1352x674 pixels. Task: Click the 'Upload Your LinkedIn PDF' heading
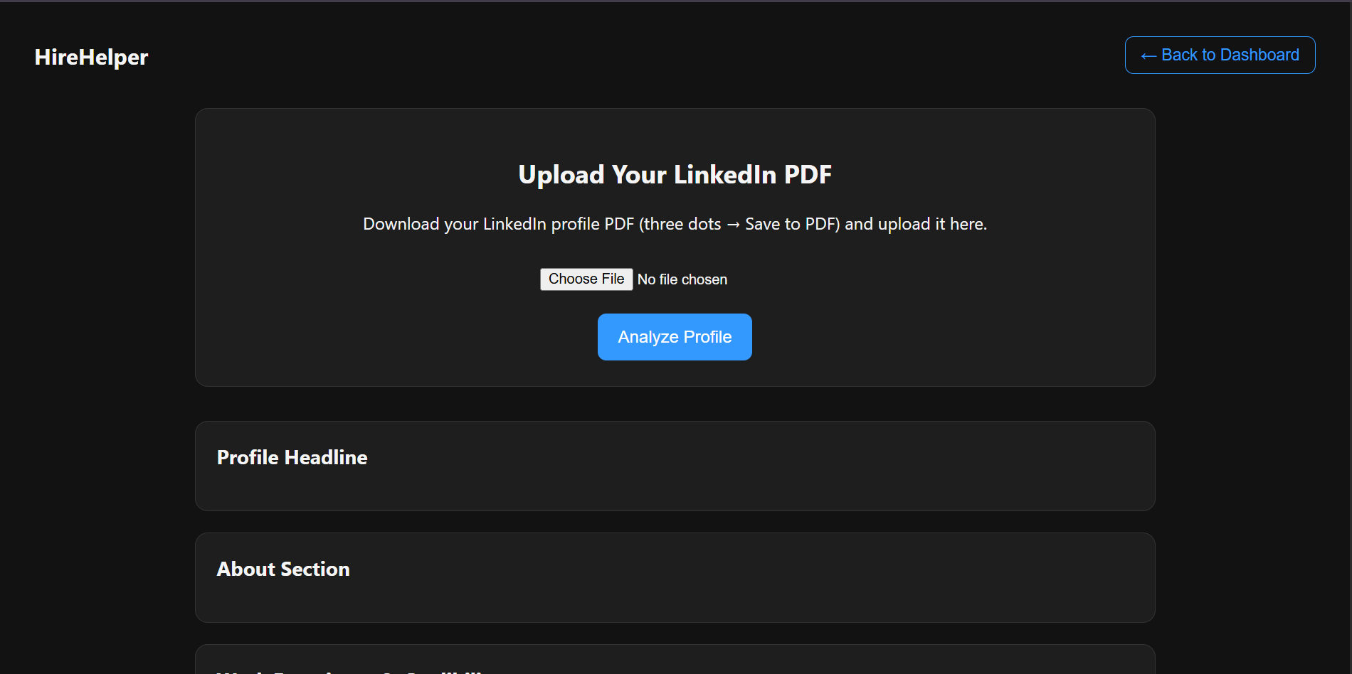[x=675, y=174]
